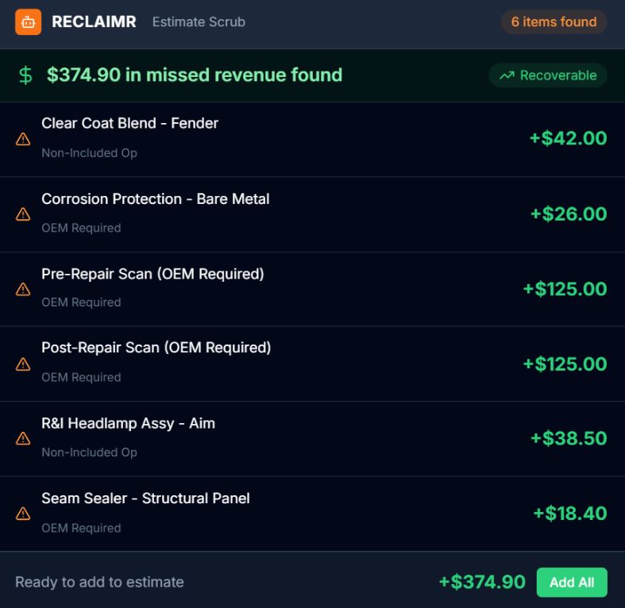Click the green dollar sign icon
This screenshot has width=625, height=608.
[25, 75]
